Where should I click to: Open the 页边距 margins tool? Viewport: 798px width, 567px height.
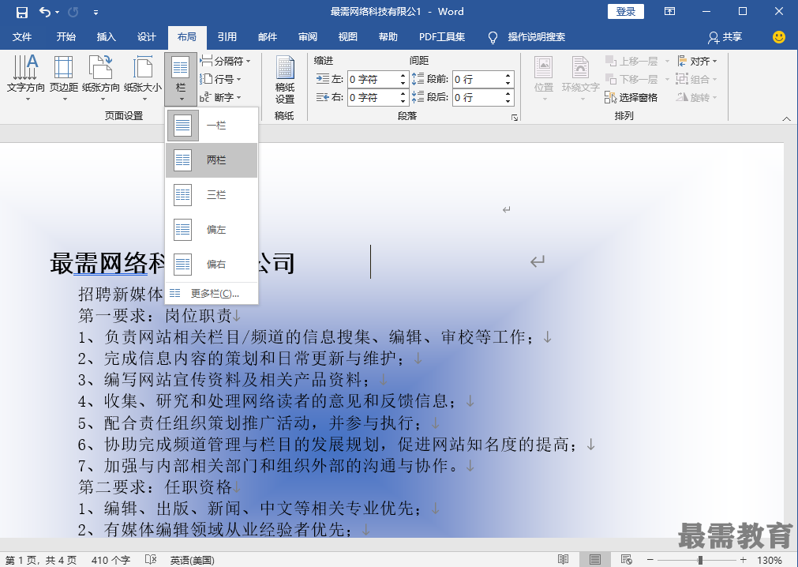[64, 78]
